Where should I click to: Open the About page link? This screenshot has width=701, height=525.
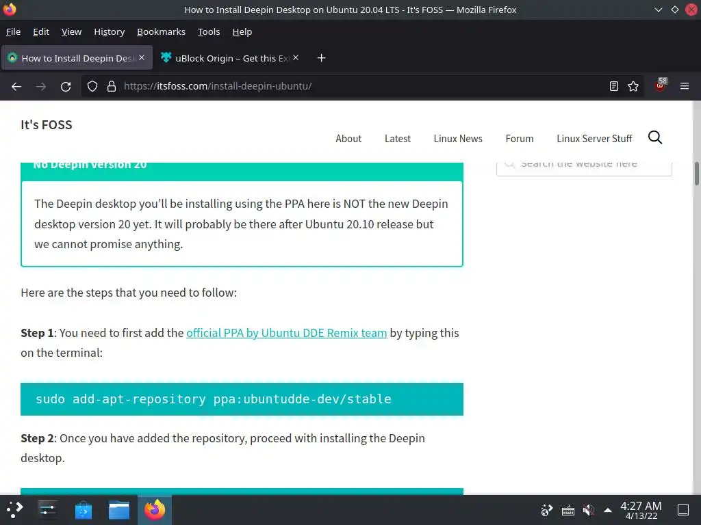point(348,139)
